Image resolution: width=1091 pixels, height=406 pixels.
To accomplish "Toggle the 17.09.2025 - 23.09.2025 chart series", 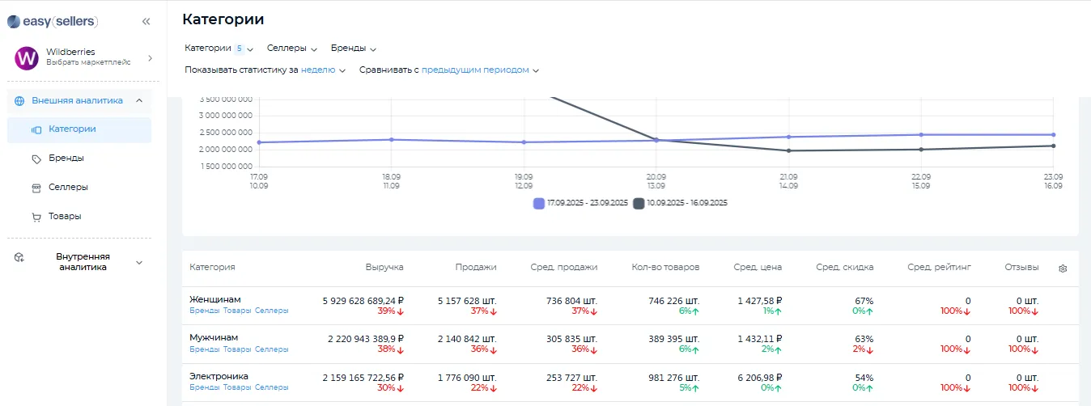I will pos(580,203).
